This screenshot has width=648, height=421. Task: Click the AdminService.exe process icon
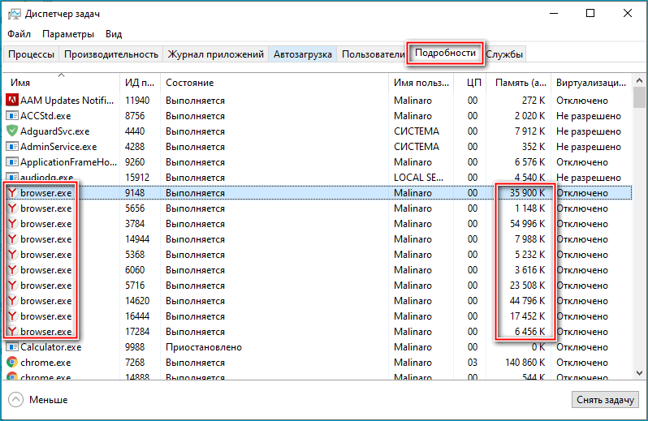(x=12, y=147)
